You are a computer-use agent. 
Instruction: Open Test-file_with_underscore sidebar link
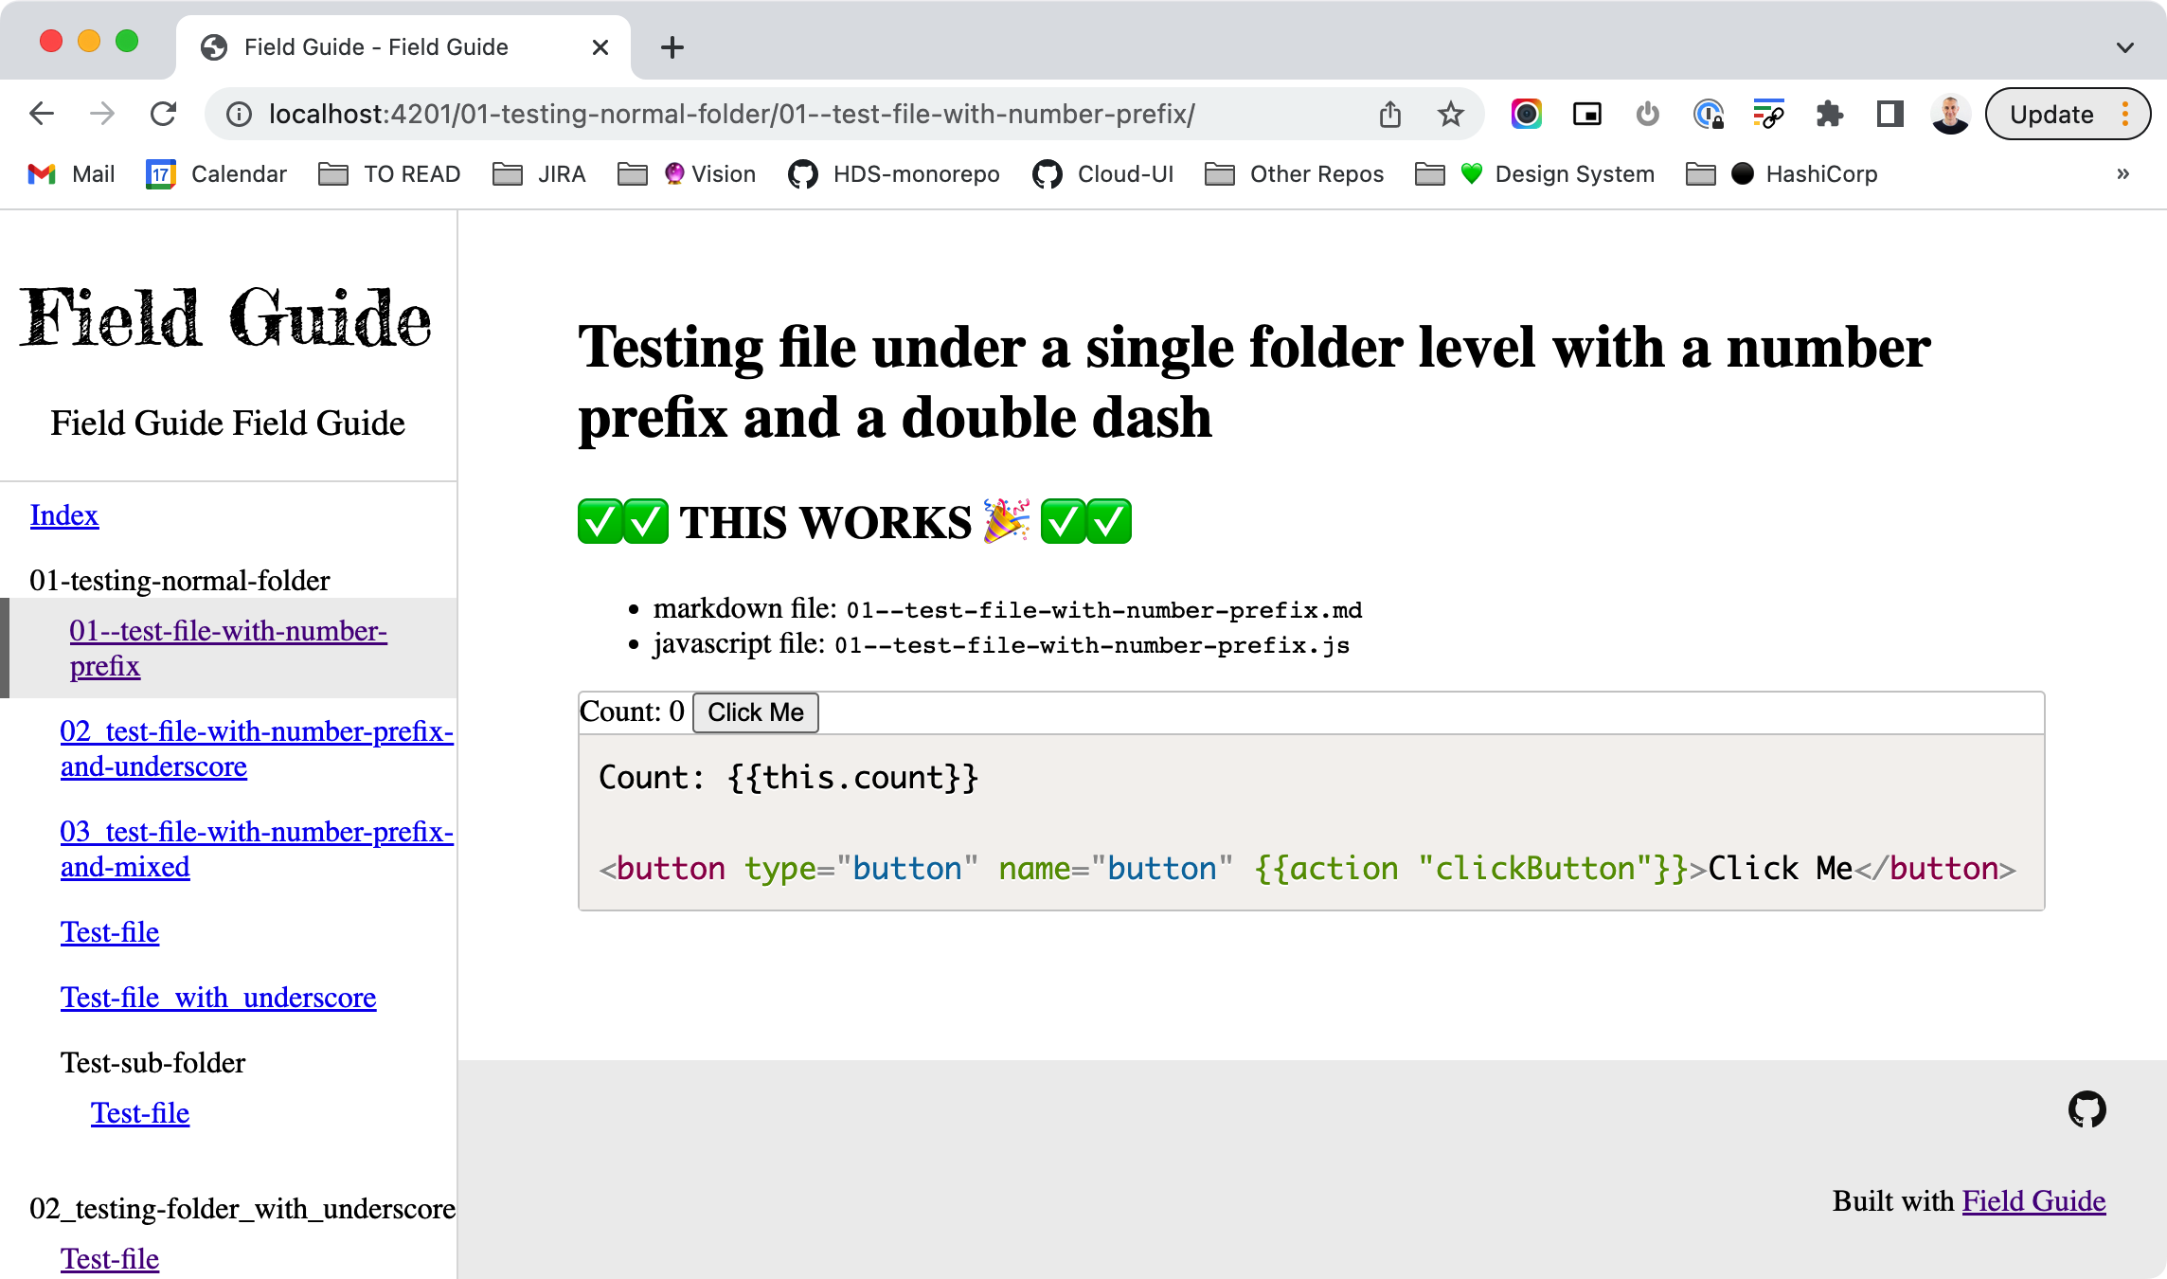[x=218, y=998]
